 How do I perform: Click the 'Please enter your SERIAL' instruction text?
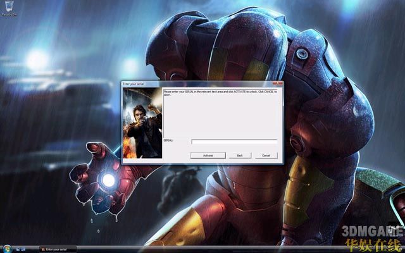point(220,93)
